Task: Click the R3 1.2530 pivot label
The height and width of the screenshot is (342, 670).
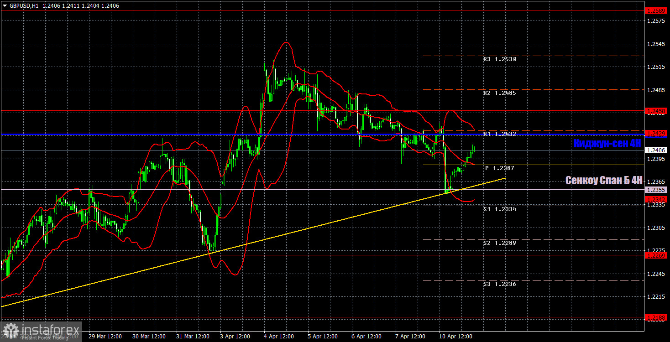Action: (500, 59)
